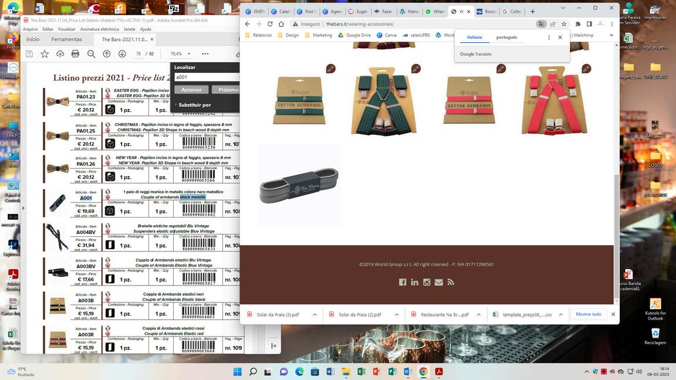The height and width of the screenshot is (380, 676).
Task: Click the Próximo button in find panel
Action: tap(227, 90)
